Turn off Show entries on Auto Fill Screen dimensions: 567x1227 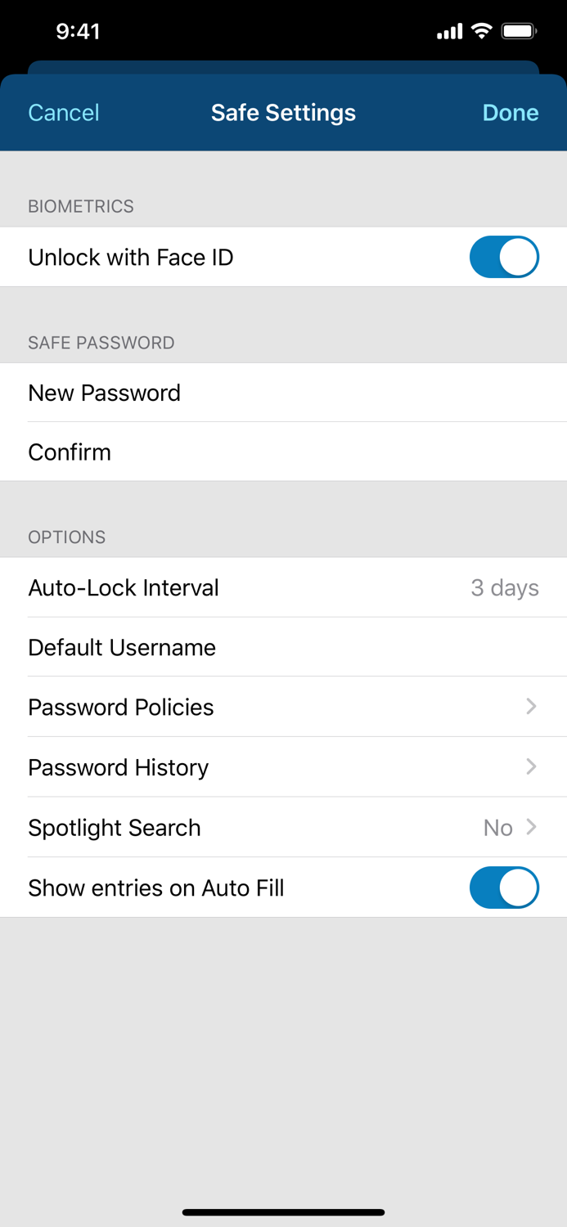[504, 888]
